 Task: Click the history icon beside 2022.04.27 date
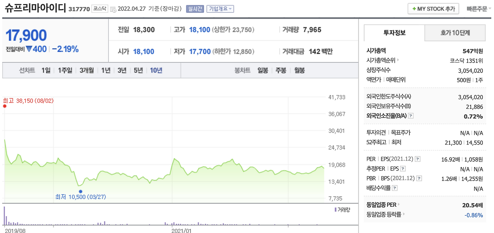point(113,9)
